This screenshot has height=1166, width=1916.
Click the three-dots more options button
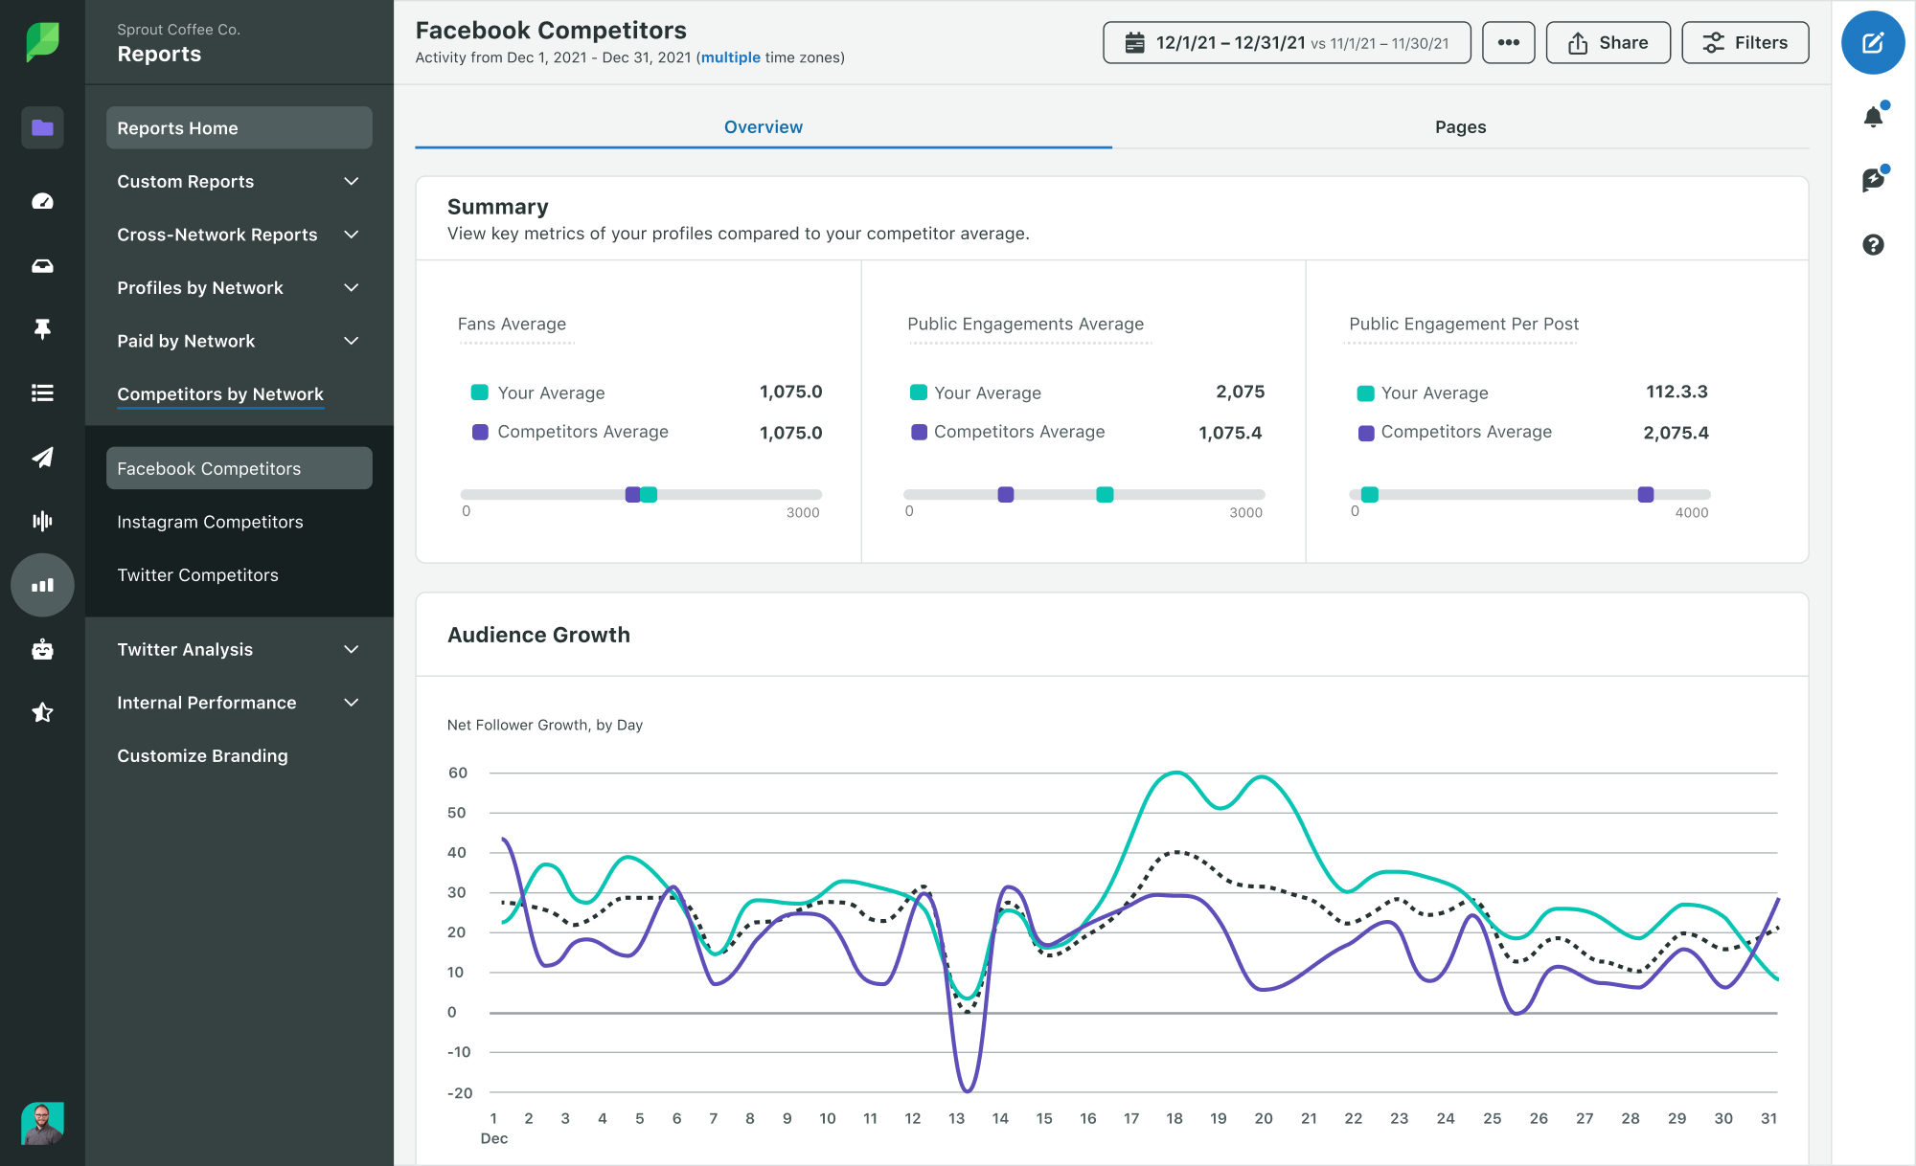[1508, 44]
